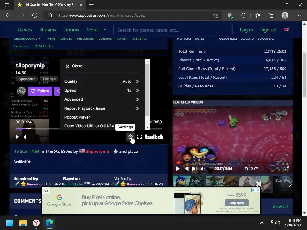Open the 16 Star category link
Screen dimensions: 307x230
21,151
